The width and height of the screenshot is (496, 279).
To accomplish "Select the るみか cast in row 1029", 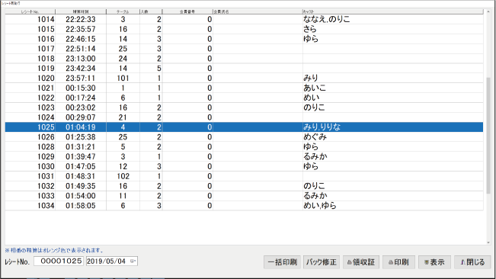I will [392, 156].
